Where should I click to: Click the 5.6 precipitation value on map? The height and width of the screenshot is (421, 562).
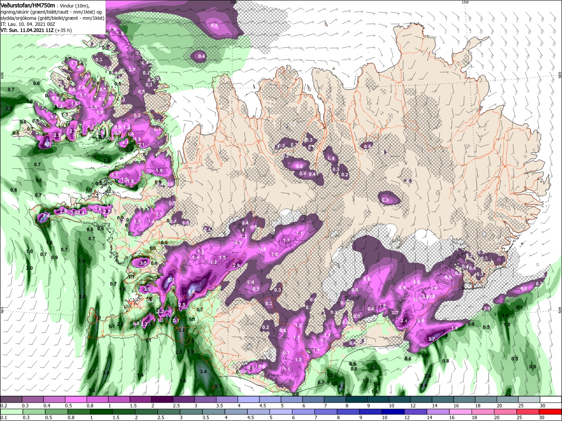(x=191, y=292)
